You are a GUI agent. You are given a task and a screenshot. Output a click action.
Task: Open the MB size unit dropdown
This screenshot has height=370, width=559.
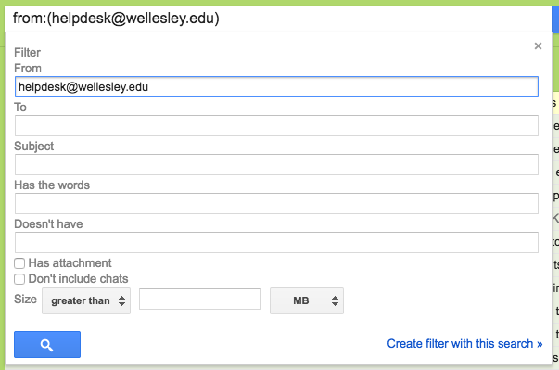pyautogui.click(x=307, y=300)
